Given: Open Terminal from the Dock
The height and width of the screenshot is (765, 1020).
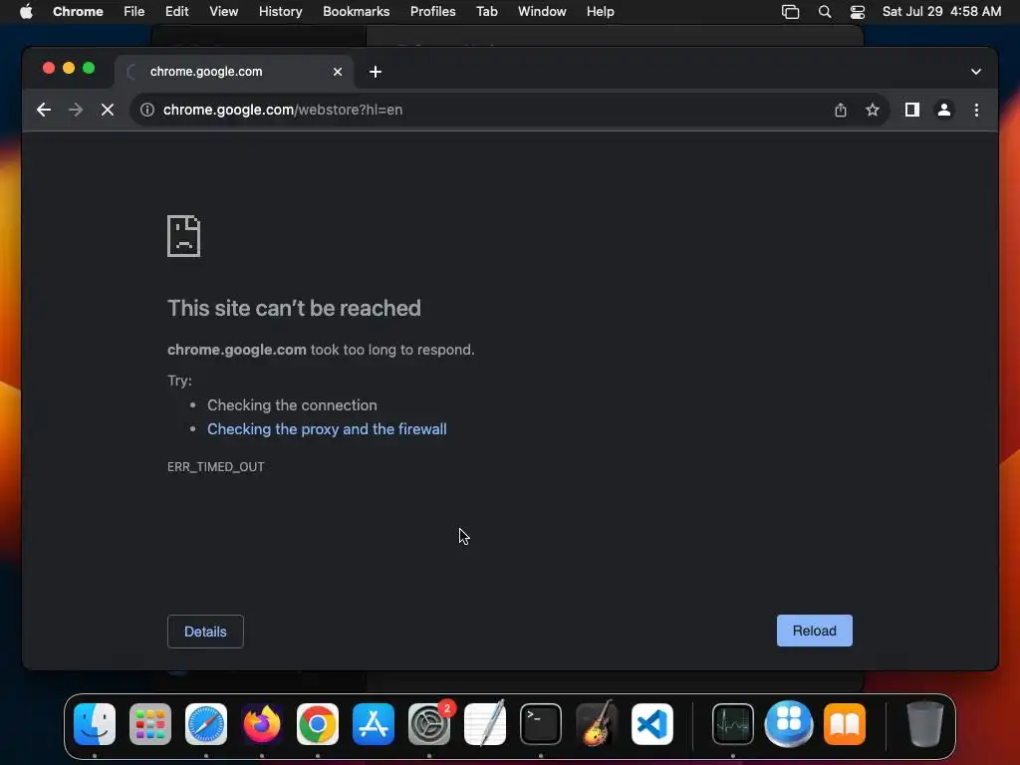Looking at the screenshot, I should click(541, 724).
